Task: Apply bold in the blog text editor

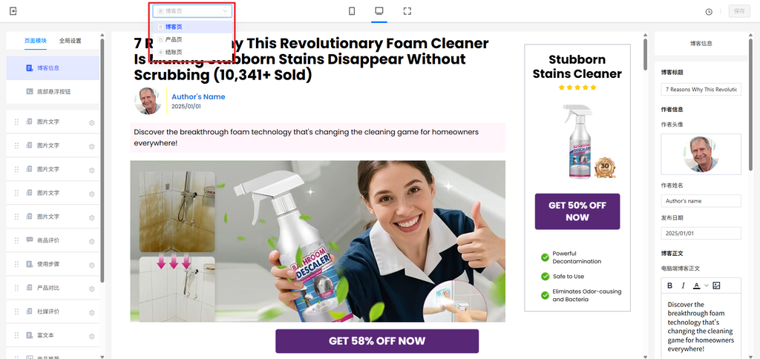Action: coord(670,286)
